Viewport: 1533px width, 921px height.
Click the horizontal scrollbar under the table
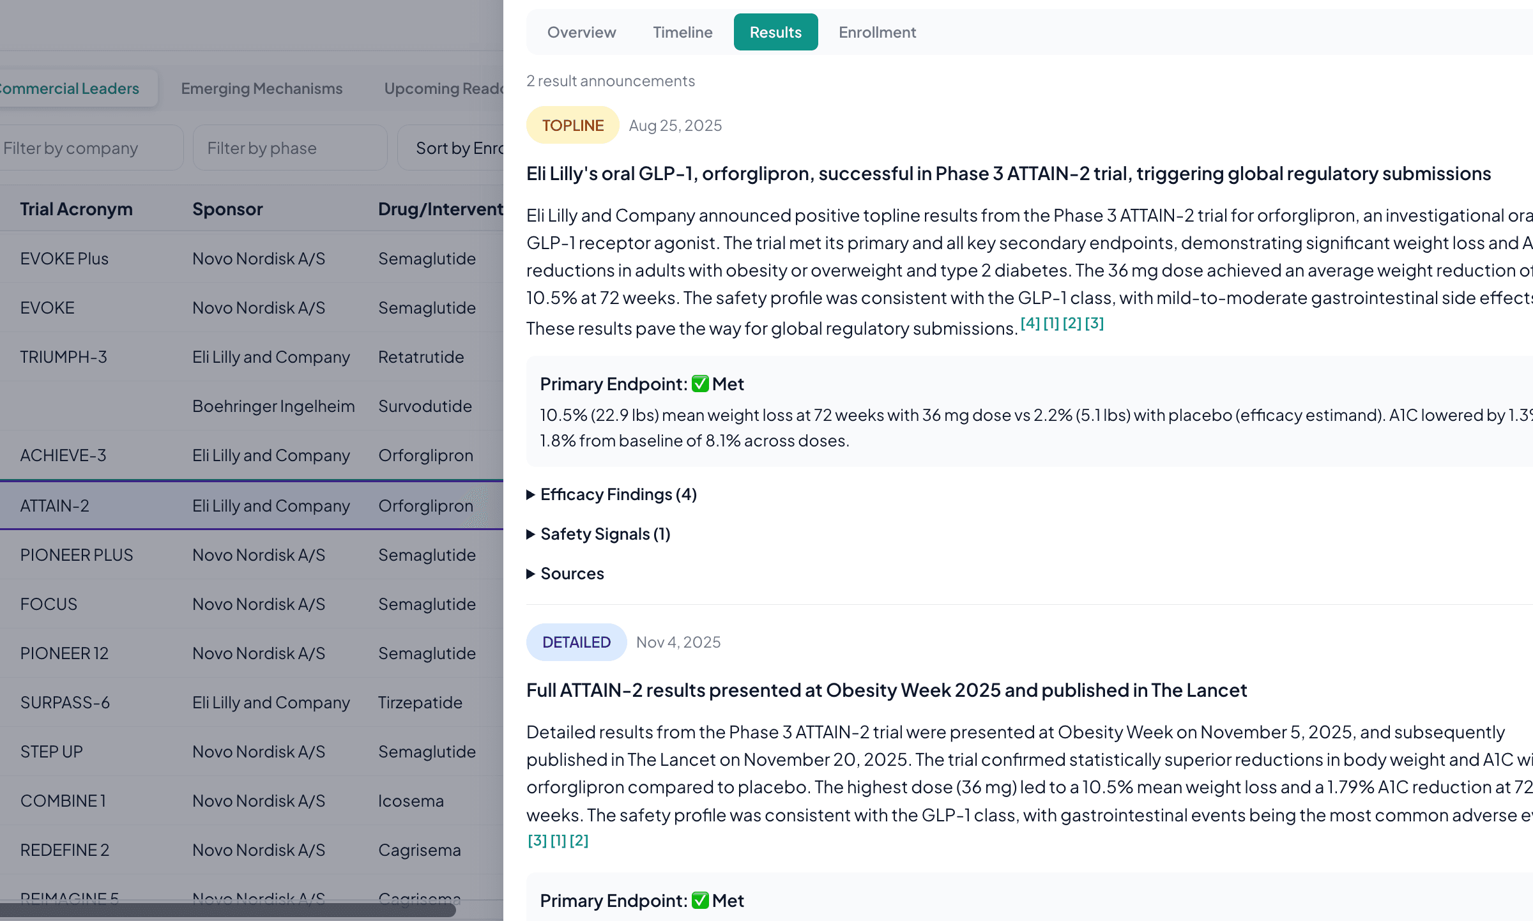(227, 910)
